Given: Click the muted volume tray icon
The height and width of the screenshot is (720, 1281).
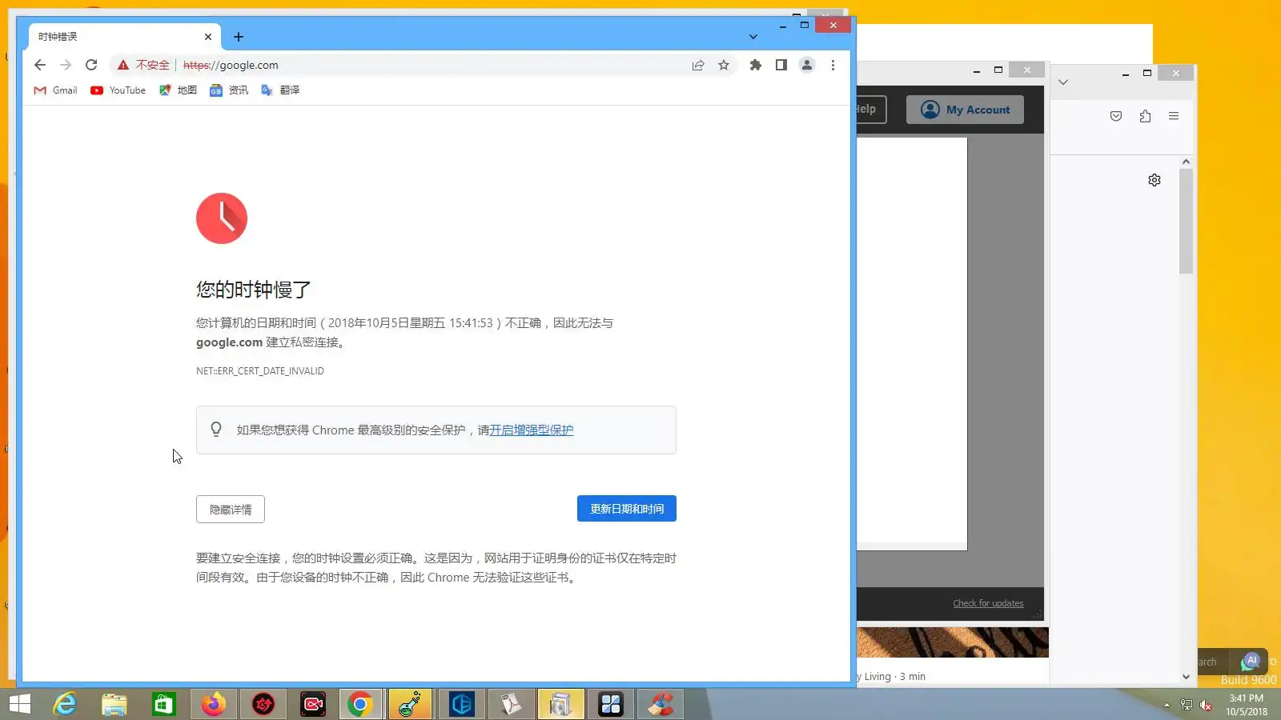Looking at the screenshot, I should pyautogui.click(x=1206, y=705).
